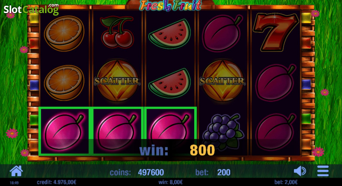Image resolution: width=342 pixels, height=186 pixels.
Task: Select the cherries symbol on reel two
Action: [x=117, y=32]
